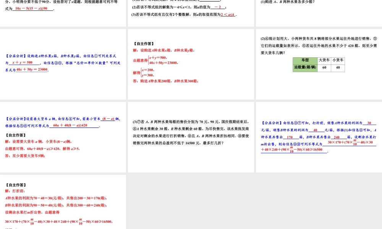Image resolution: width=382 pixels, height=229 pixels.
Task: Click the underlined blank "(8−a)"
Action: click(x=108, y=119)
